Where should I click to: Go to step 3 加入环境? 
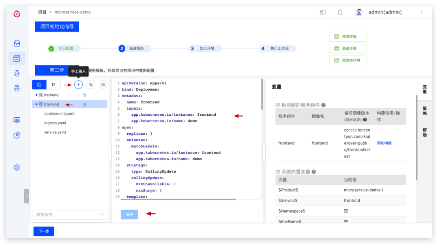click(205, 49)
